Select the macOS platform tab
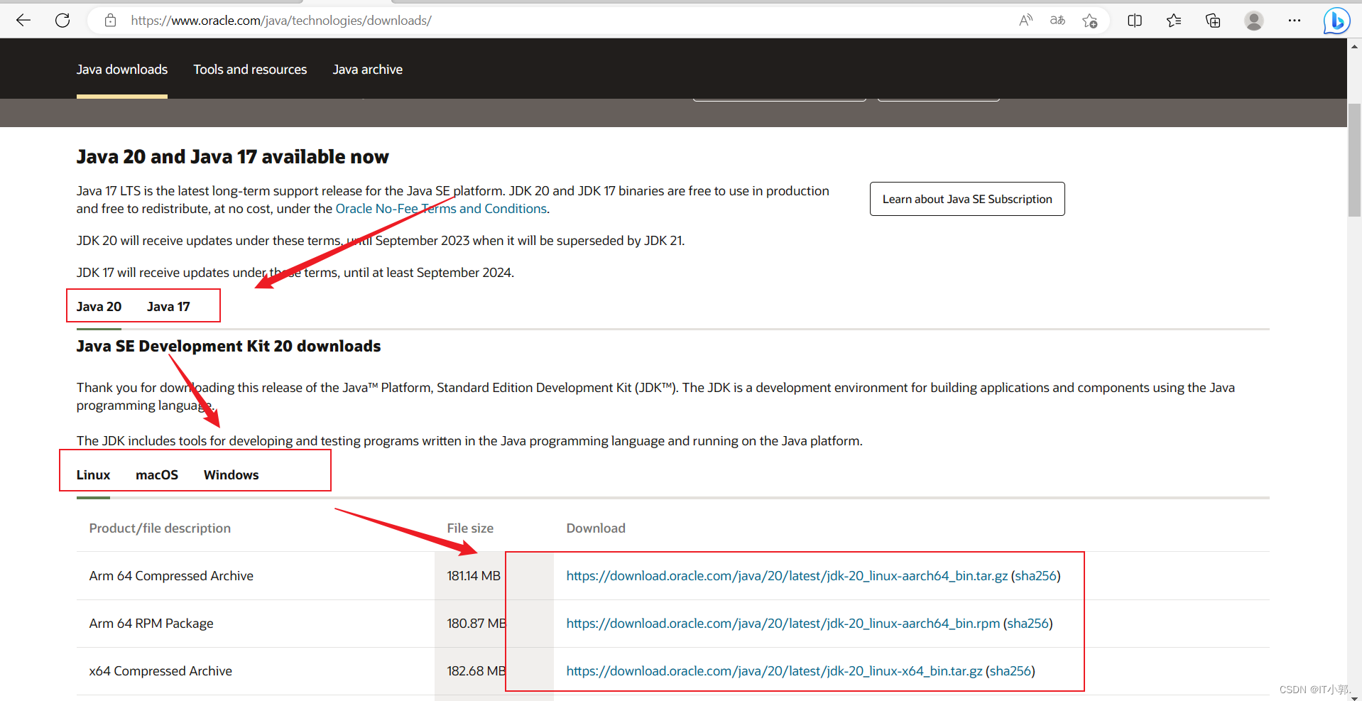The image size is (1362, 701). [157, 475]
